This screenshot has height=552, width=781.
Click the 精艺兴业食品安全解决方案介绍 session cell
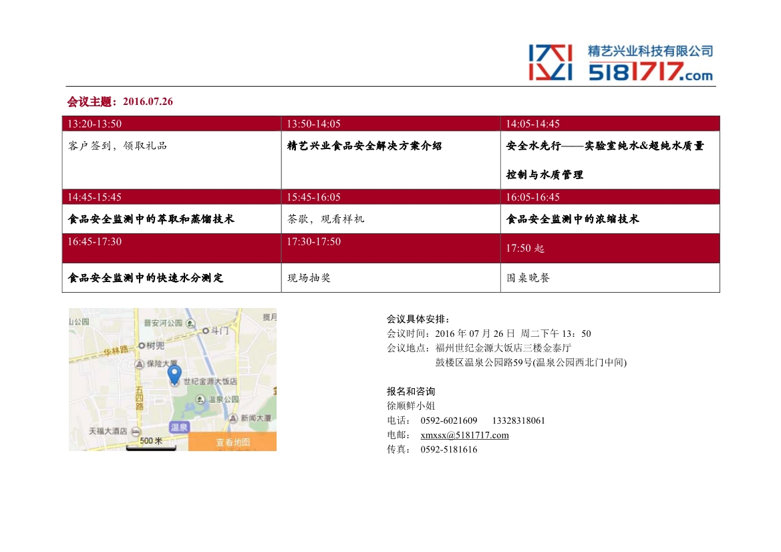coord(364,146)
